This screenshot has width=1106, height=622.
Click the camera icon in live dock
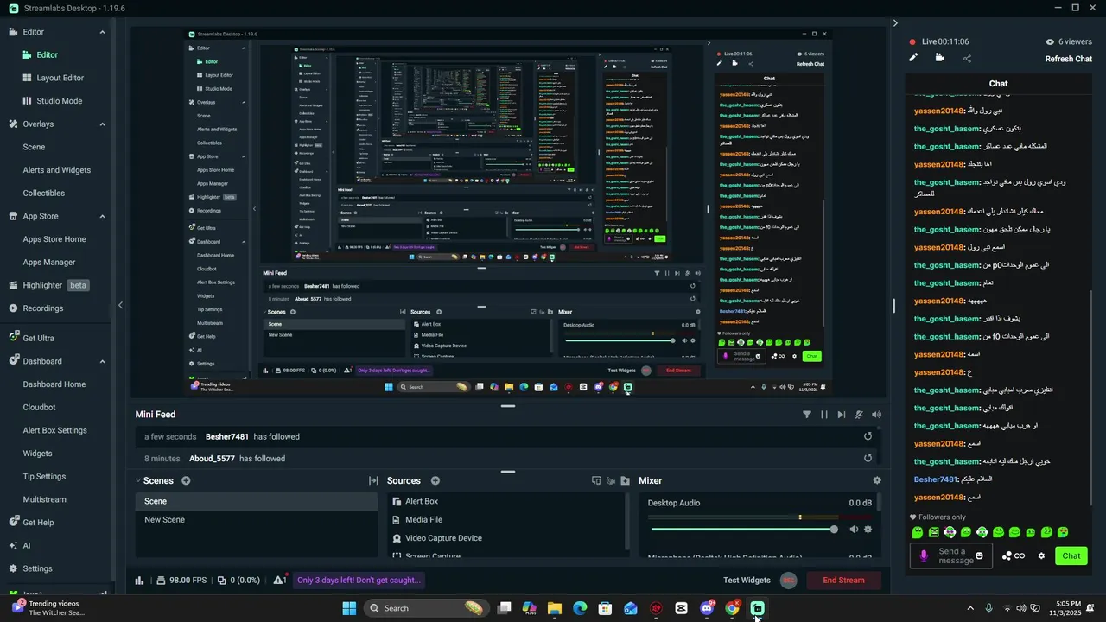coord(940,58)
